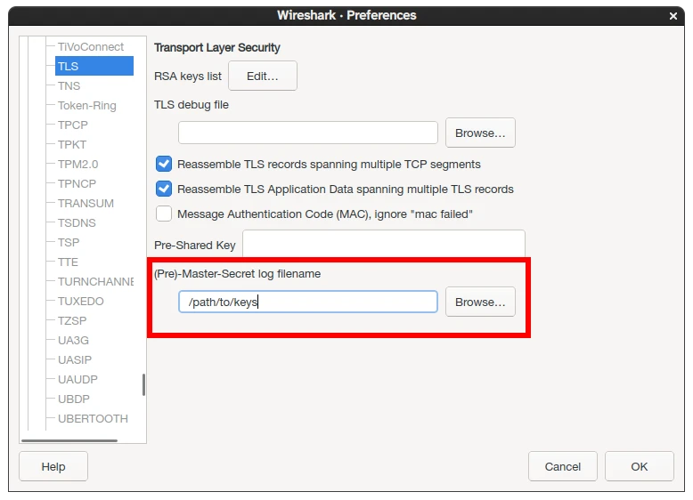
Task: Open Token-Ring protocol preferences
Action: [x=87, y=105]
